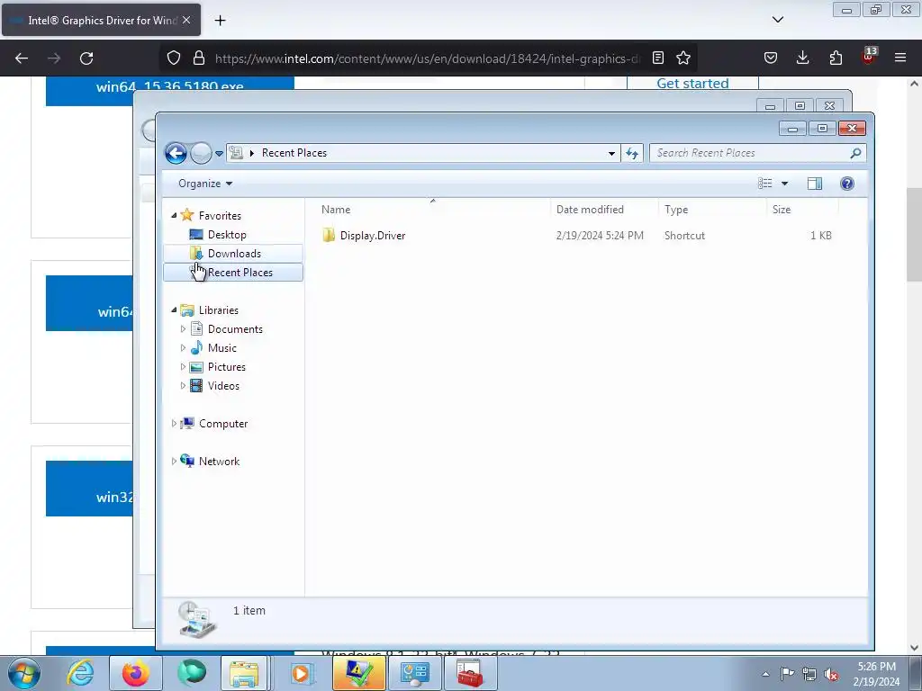
Task: Show site security padlock info
Action: 199,58
